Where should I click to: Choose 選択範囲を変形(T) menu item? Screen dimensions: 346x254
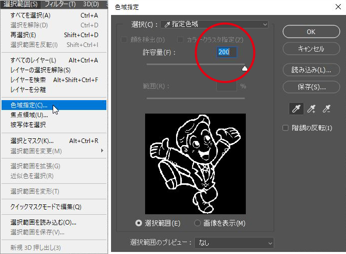[x=54, y=192]
